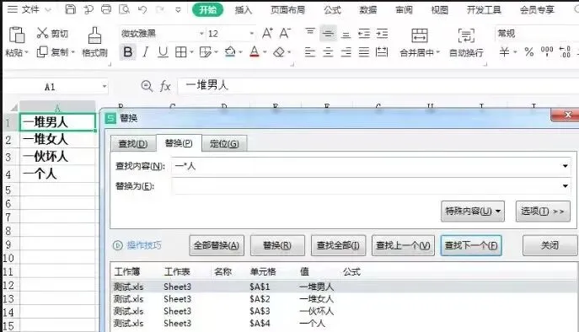Apply percent style format

click(x=529, y=52)
